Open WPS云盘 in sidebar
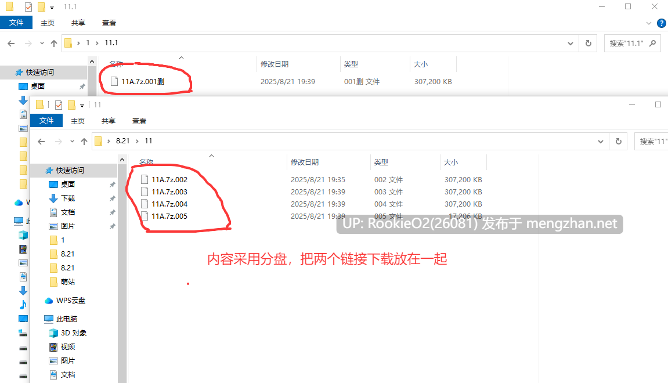This screenshot has height=383, width=668. (70, 301)
